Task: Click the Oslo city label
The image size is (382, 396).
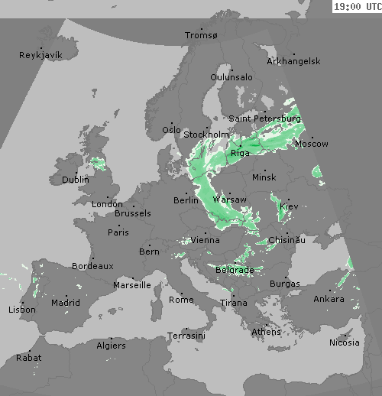Action: [171, 130]
